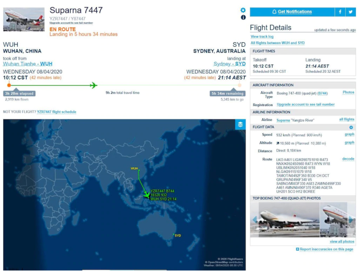This screenshot has height=273, width=360.
Task: Open the Suparna 747 aircraft thumbnail
Action: click(x=24, y=20)
